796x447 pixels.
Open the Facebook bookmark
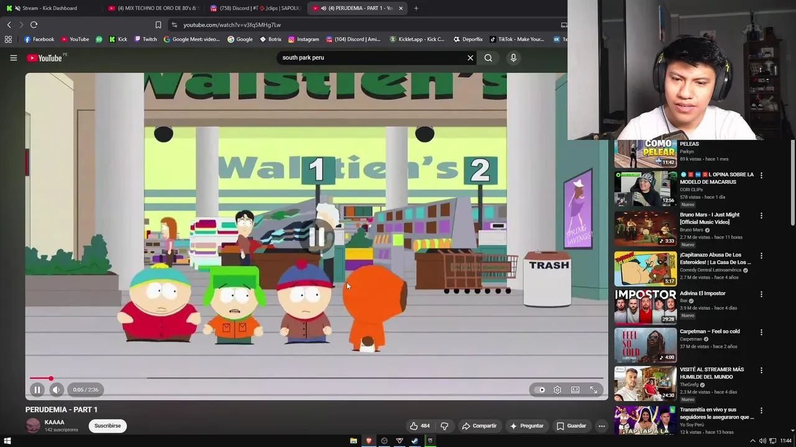click(x=39, y=39)
